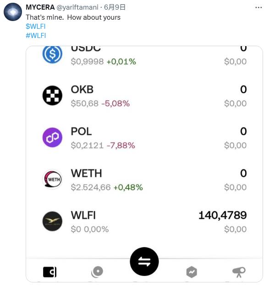Click the USDC coin icon
269x287 pixels.
[x=52, y=54]
